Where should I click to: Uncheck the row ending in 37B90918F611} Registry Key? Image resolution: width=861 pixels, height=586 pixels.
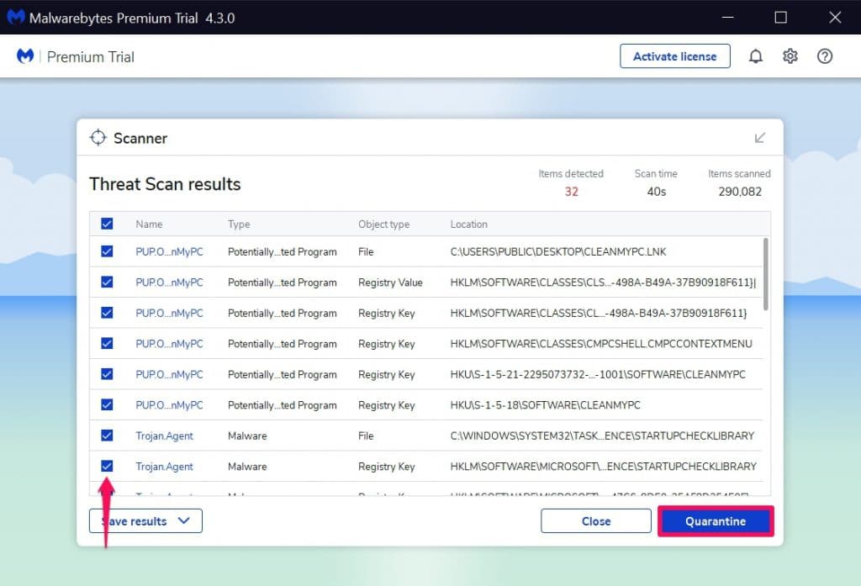pyautogui.click(x=107, y=313)
